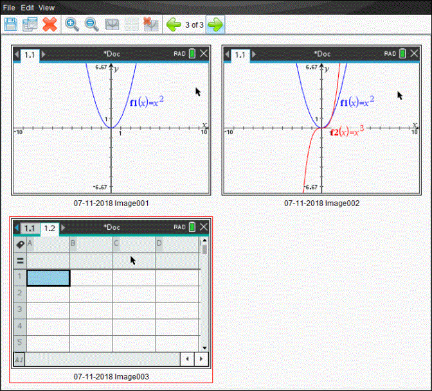Screen dimensions: 432x391
Task: Click the 1.2 tab in the spreadsheet capture
Action: pyautogui.click(x=50, y=228)
